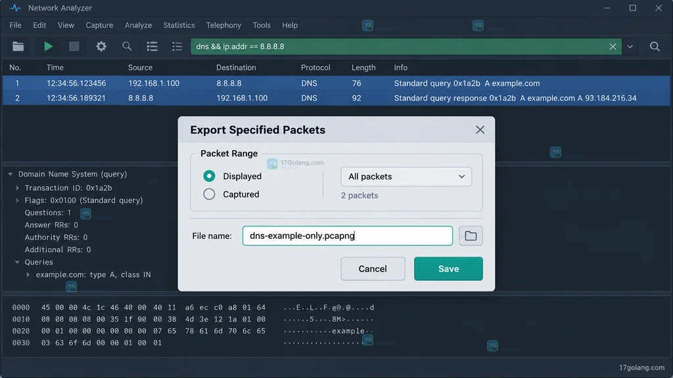Image resolution: width=673 pixels, height=378 pixels.
Task: Open the Edit menu
Action: [x=39, y=26]
